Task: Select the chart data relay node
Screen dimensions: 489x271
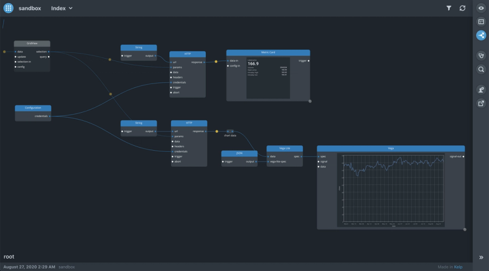Action: [x=230, y=132]
